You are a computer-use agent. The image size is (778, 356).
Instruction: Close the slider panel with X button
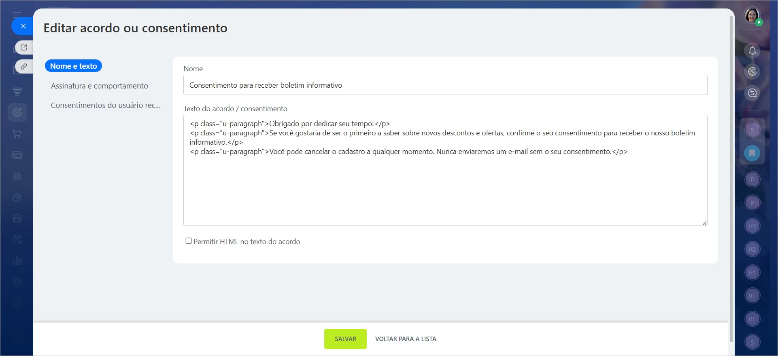coord(23,26)
